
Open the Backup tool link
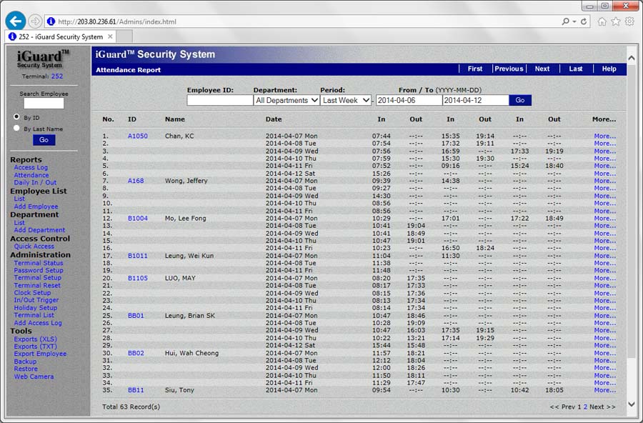pos(25,362)
